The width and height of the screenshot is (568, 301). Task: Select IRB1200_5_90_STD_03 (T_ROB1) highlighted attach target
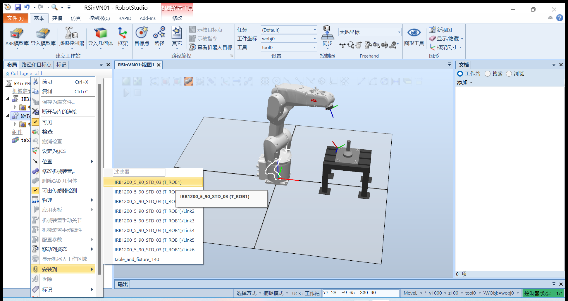point(153,182)
